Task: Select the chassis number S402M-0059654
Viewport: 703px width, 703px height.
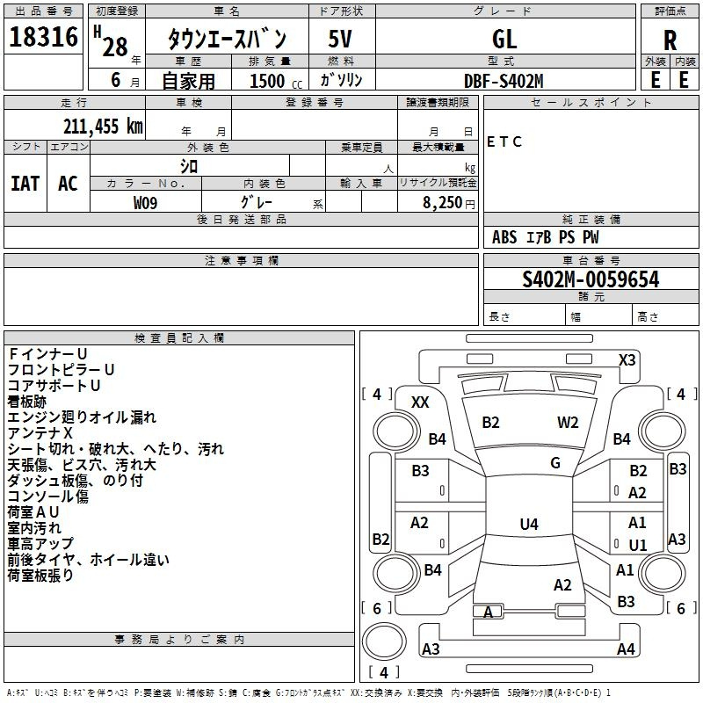Action: pyautogui.click(x=591, y=279)
